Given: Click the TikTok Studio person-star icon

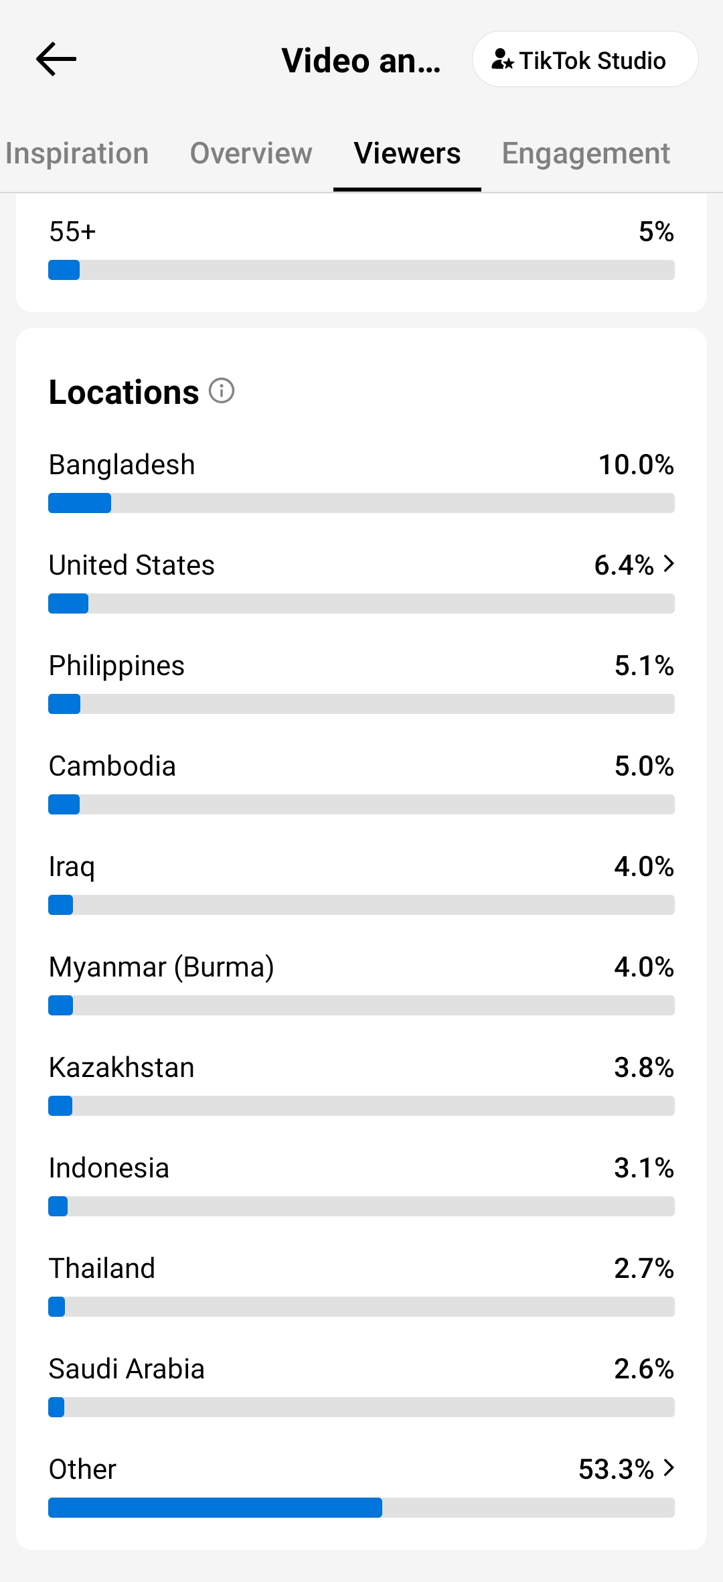Looking at the screenshot, I should [502, 60].
